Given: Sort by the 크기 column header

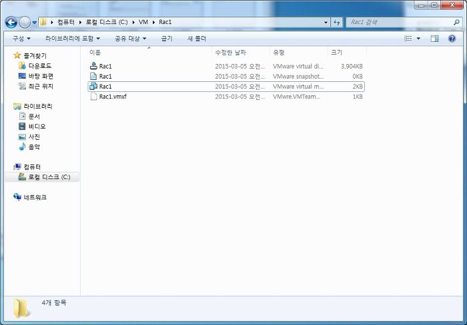Looking at the screenshot, I should point(336,53).
